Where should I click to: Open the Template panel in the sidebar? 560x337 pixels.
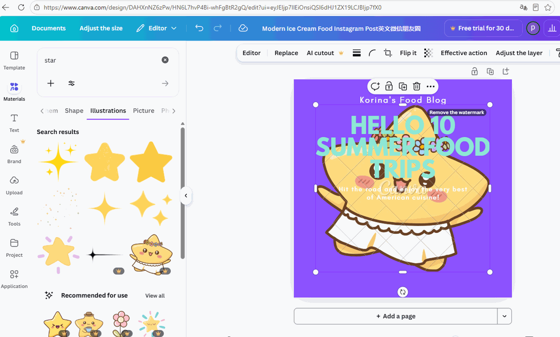point(14,60)
